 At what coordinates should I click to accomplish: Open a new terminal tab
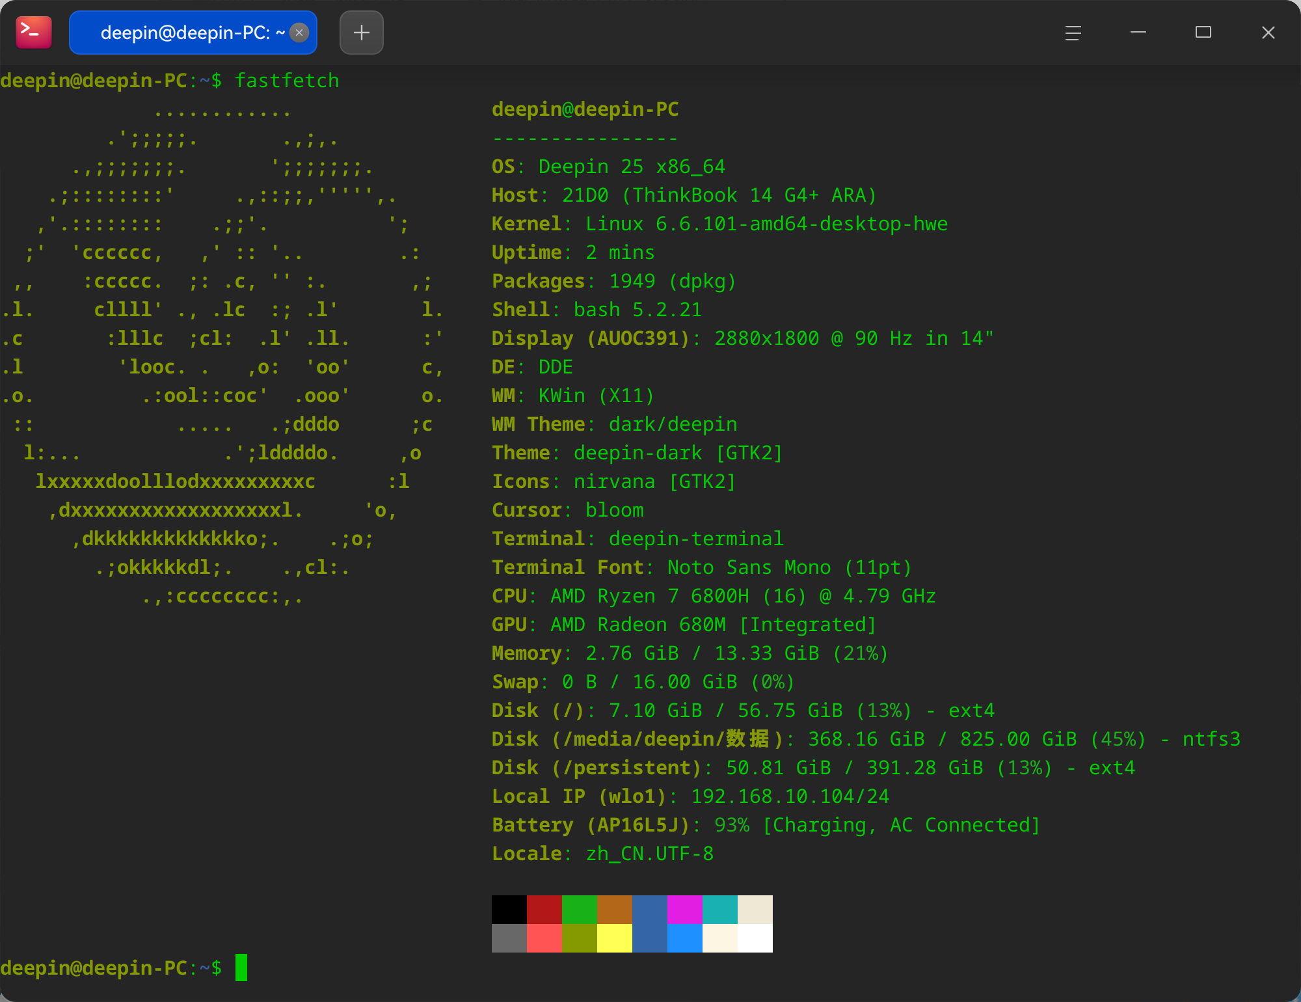coord(362,33)
